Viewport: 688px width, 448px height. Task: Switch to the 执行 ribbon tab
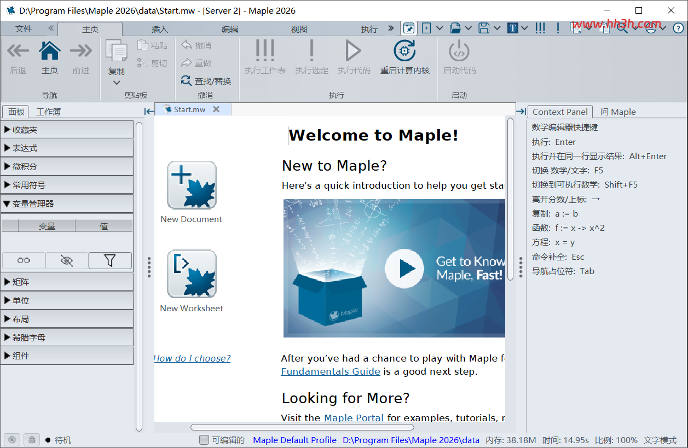pos(369,29)
